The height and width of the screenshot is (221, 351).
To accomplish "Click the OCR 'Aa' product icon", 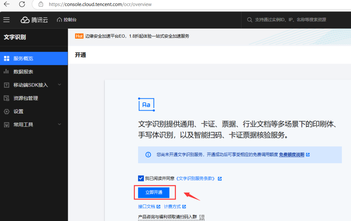I will click(146, 104).
